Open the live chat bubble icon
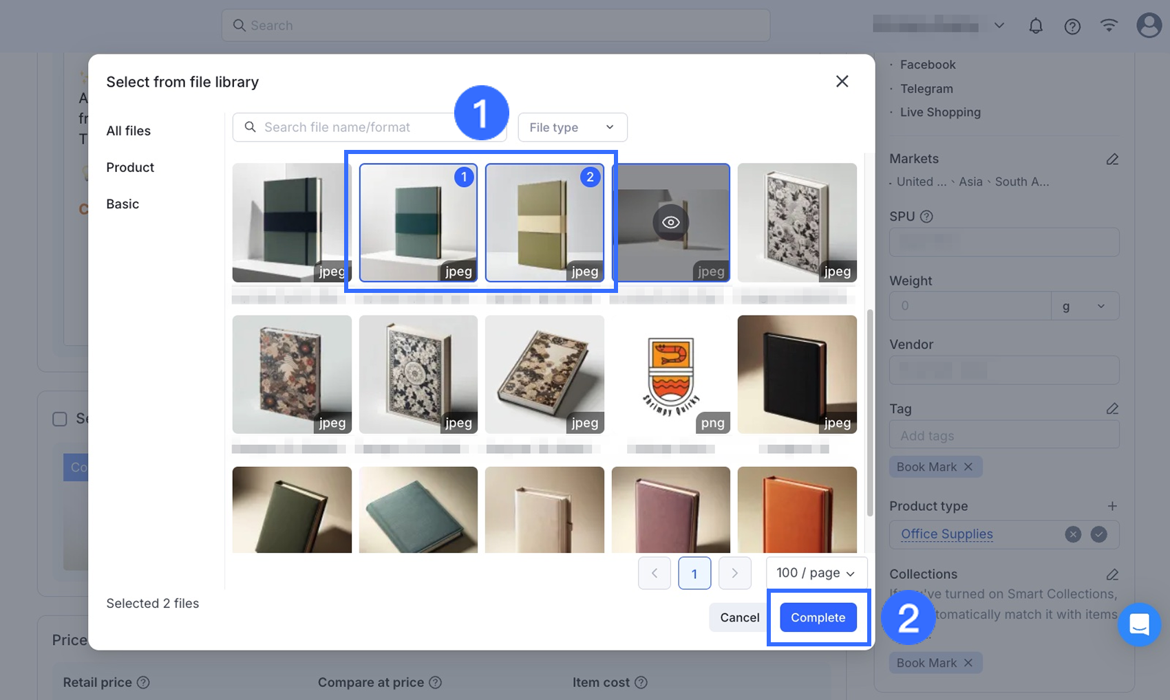Image resolution: width=1170 pixels, height=700 pixels. tap(1139, 624)
